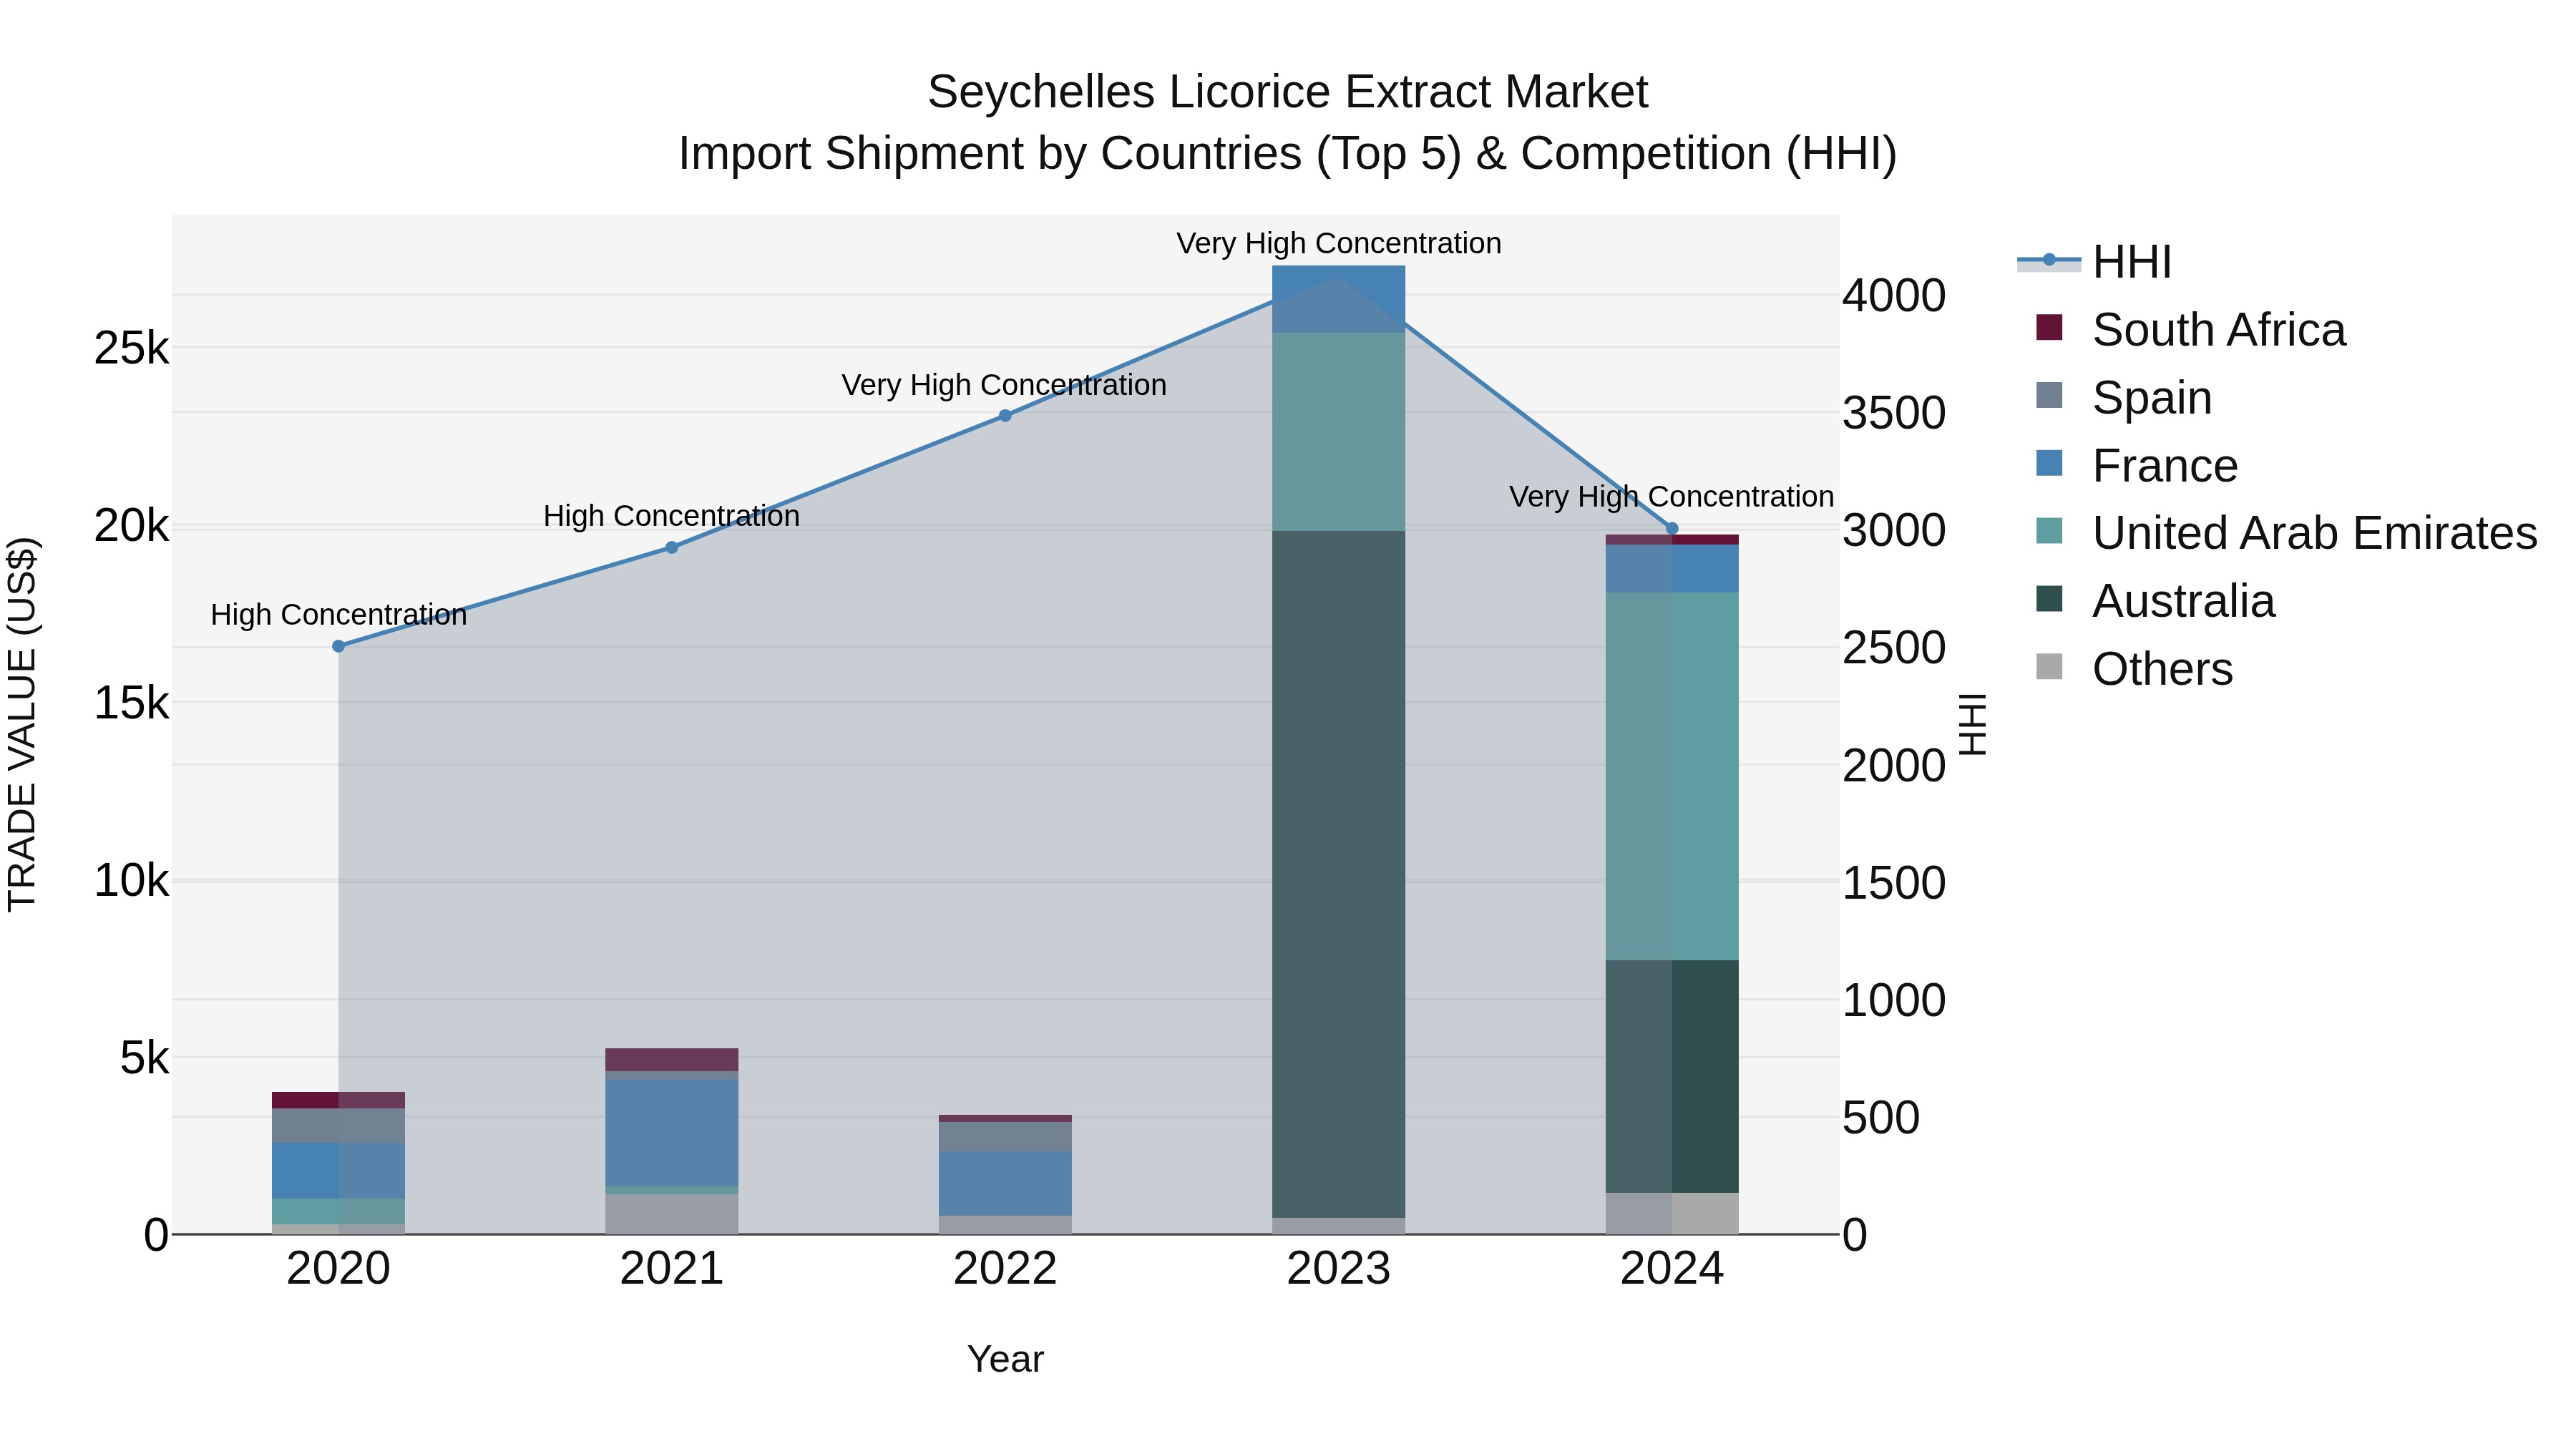2576x1449 pixels.
Task: Click the Spain slate legend swatch
Action: (2049, 395)
